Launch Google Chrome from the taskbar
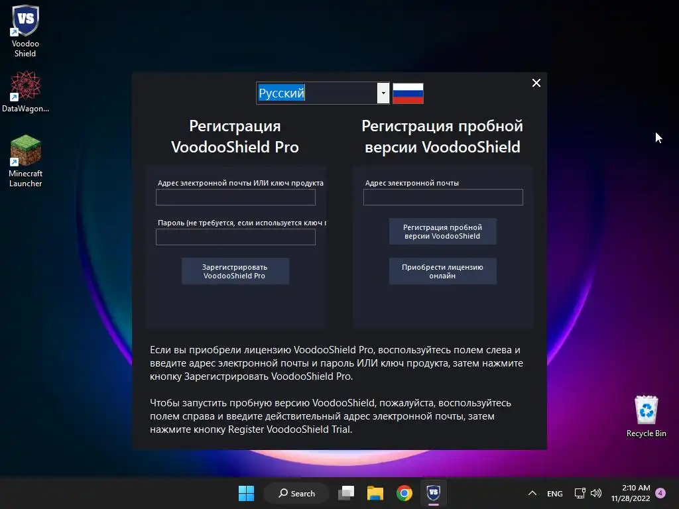Viewport: 679px width, 509px height. (x=404, y=493)
